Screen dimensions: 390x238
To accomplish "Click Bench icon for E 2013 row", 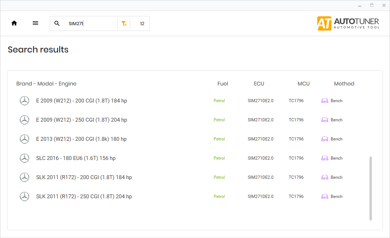I will 324,139.
